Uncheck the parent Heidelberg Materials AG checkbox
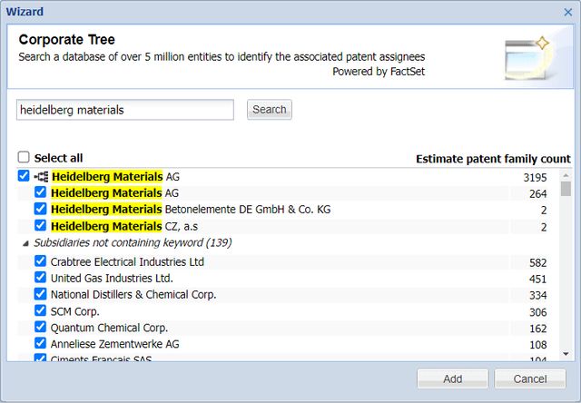 click(x=24, y=175)
